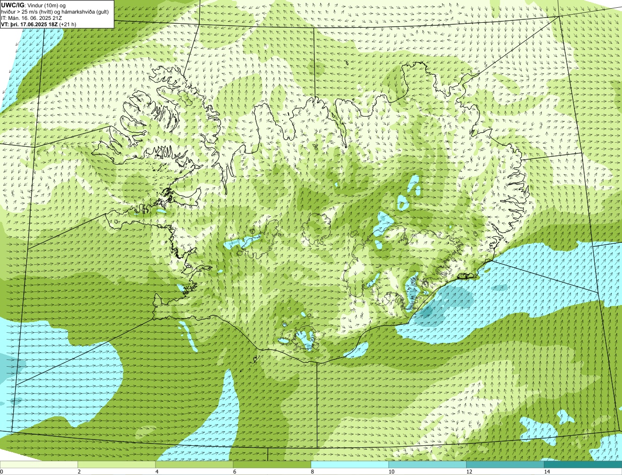Pick the 12–14 m/s teal legend swatch
The height and width of the screenshot is (475, 622).
click(505, 464)
